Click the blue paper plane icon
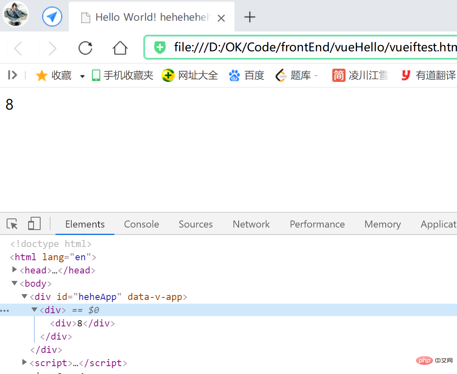The image size is (457, 374). [52, 17]
